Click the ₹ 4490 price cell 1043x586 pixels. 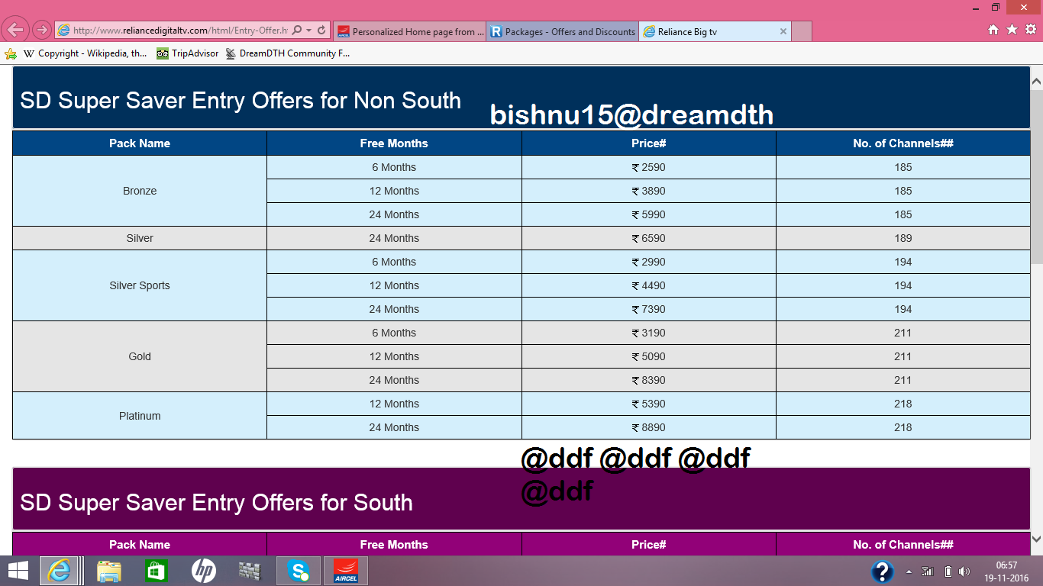649,285
